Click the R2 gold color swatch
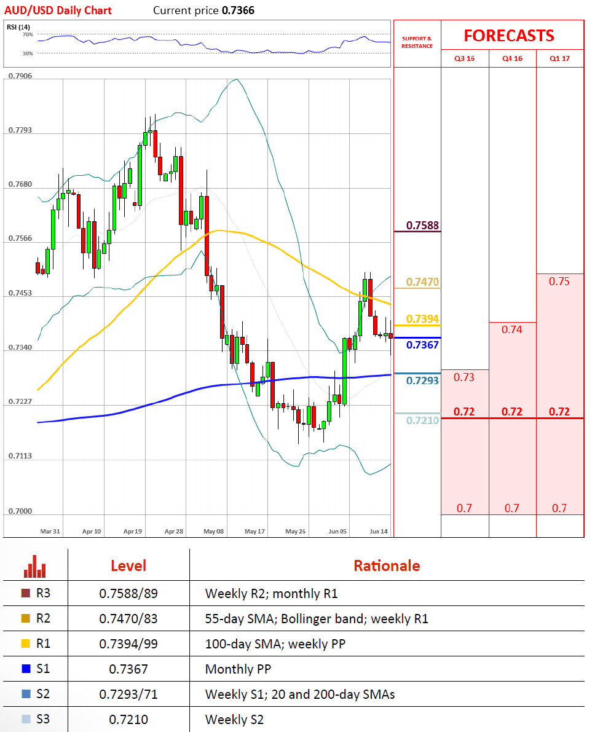 pos(26,618)
